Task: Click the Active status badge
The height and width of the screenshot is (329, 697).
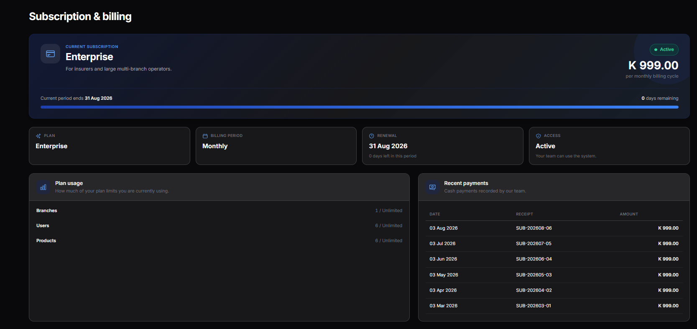Action: click(x=664, y=50)
